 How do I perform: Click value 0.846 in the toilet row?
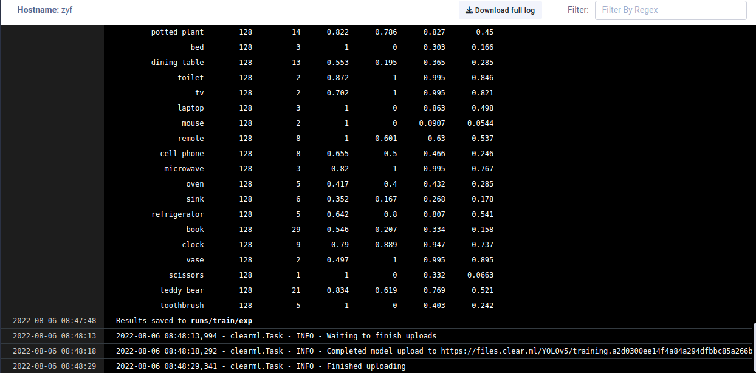(x=483, y=78)
